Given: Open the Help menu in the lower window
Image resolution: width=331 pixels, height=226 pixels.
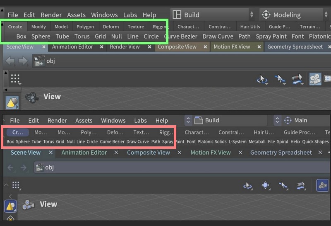Looking at the screenshot, I should click(162, 120).
